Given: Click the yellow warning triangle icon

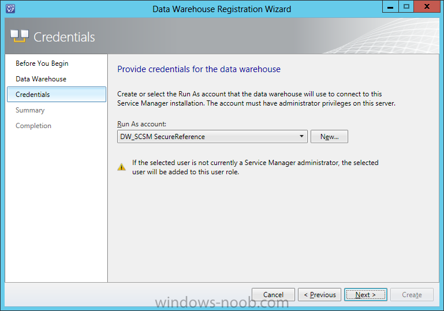Looking at the screenshot, I should 121,167.
